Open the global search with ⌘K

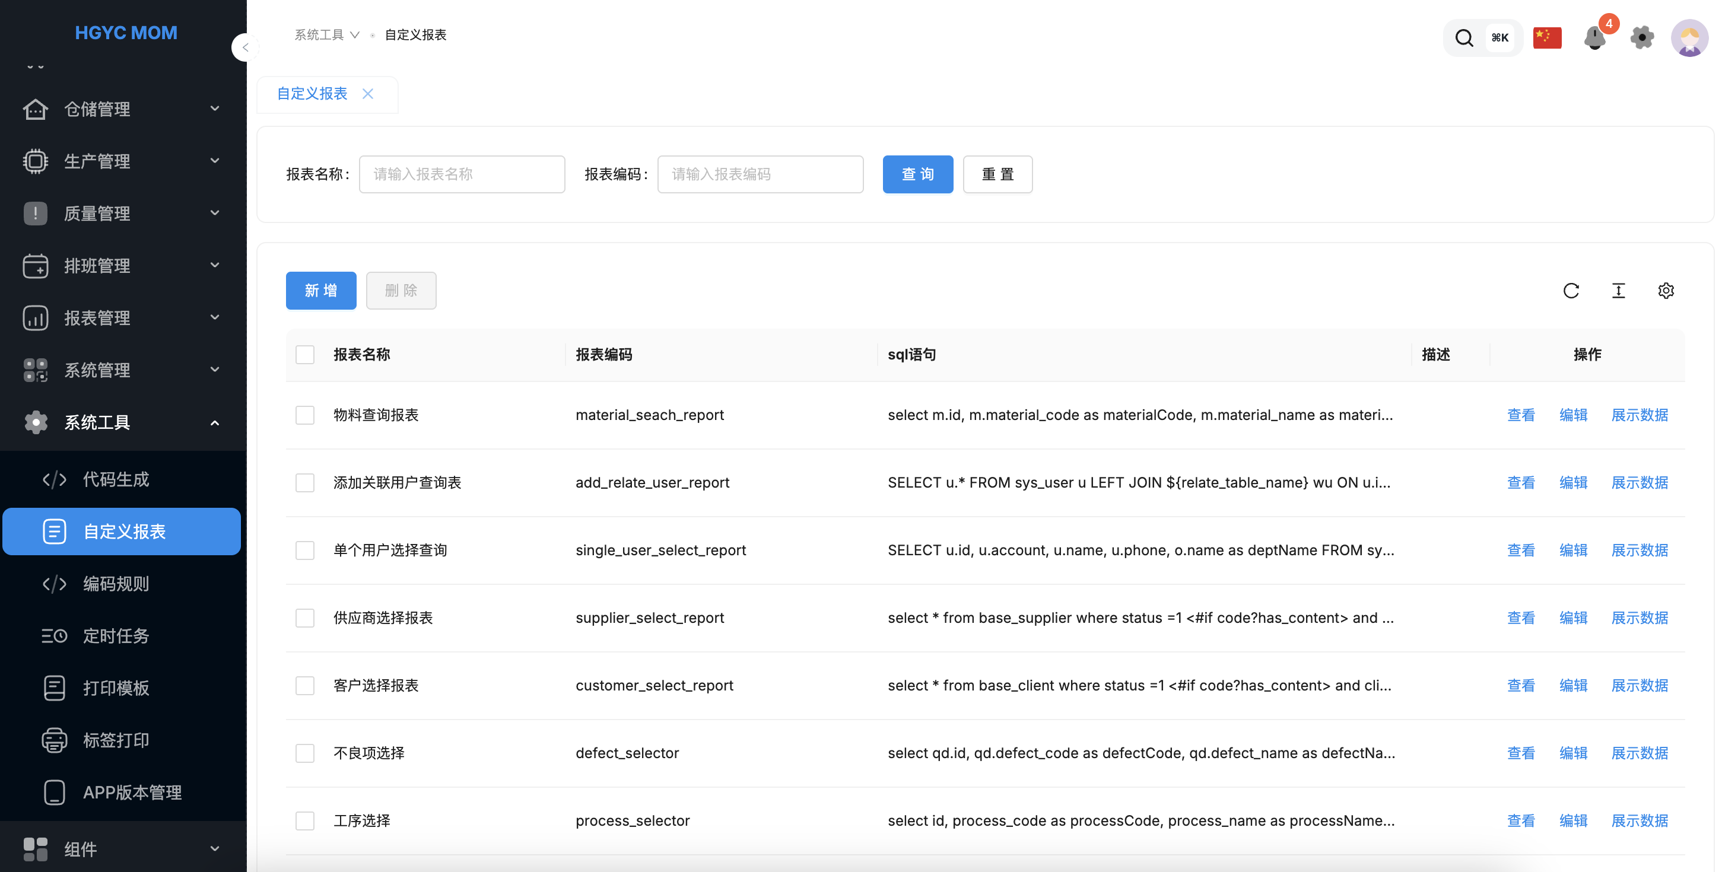pyautogui.click(x=1483, y=38)
